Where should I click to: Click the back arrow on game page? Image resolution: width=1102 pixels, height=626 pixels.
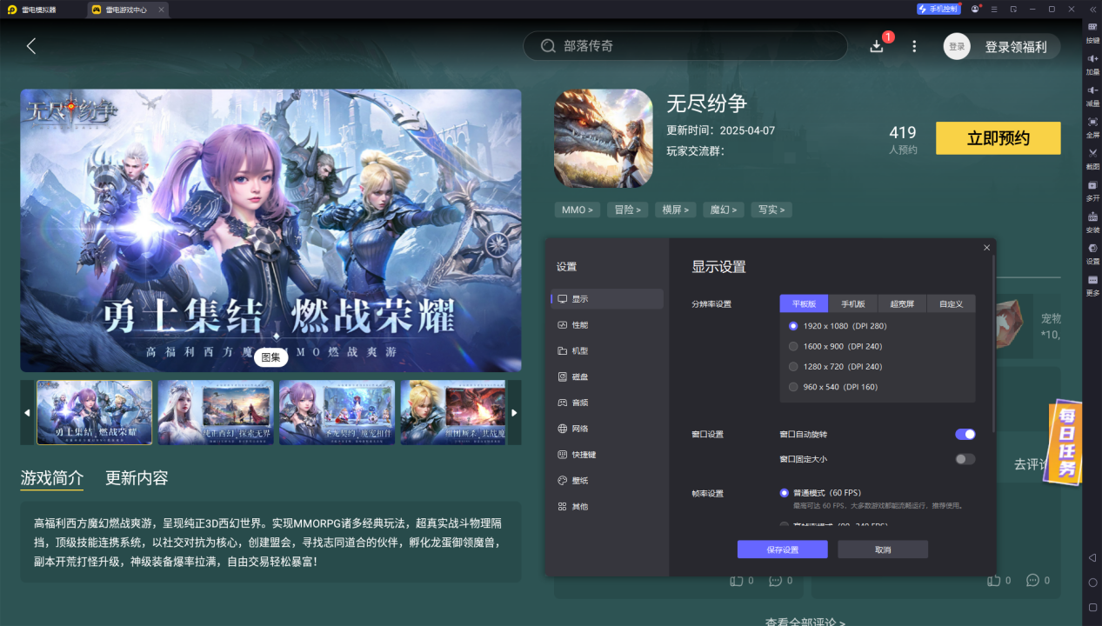31,46
